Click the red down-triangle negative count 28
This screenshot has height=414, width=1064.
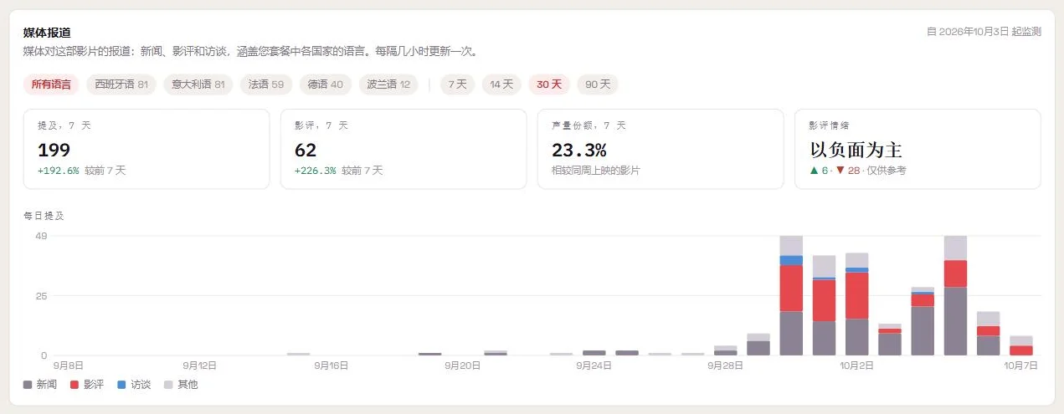[x=848, y=171]
